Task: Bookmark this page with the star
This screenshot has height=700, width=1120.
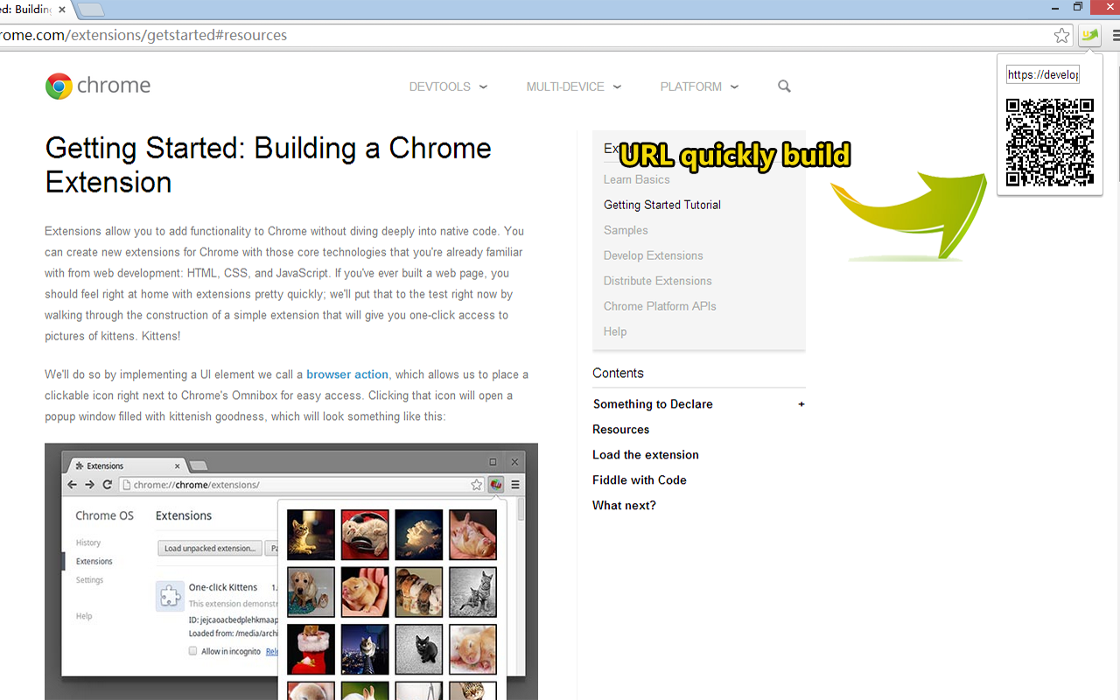Action: (x=1061, y=36)
